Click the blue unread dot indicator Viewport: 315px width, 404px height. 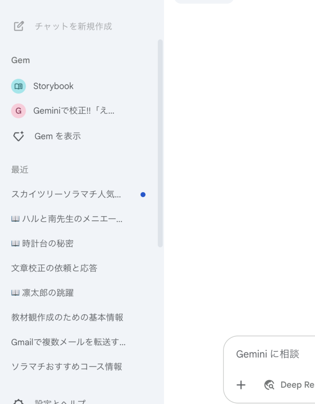point(143,195)
